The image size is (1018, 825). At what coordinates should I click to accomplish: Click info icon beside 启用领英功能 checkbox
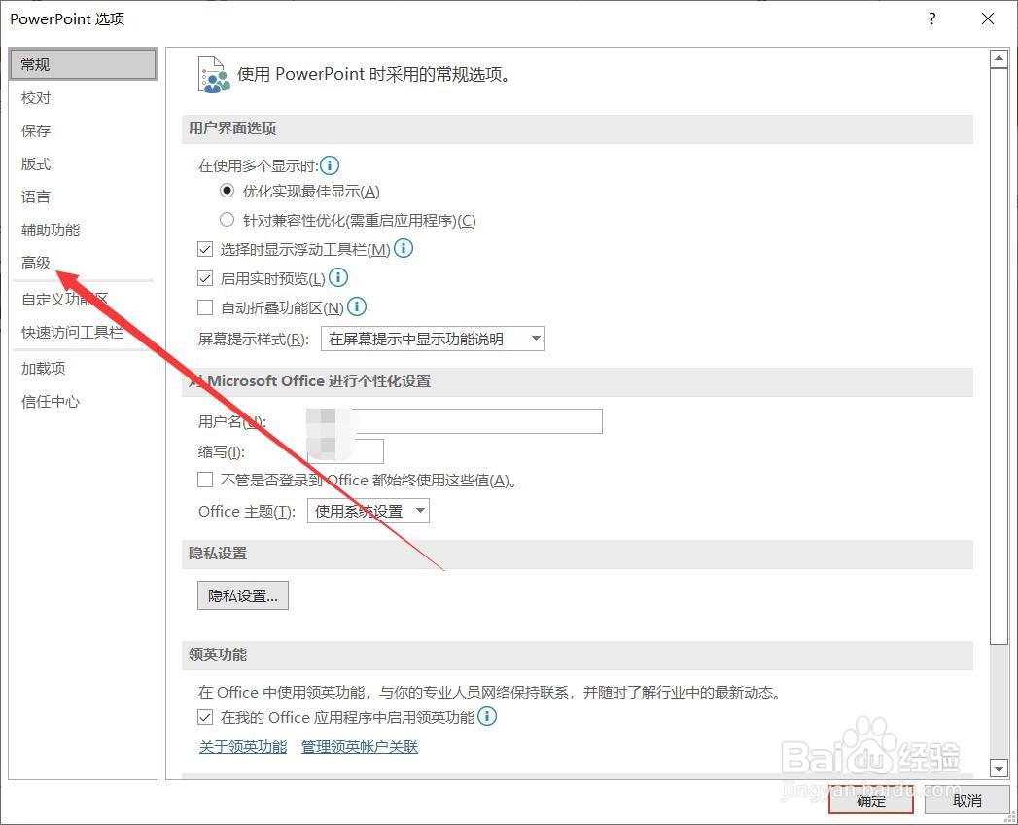pyautogui.click(x=487, y=716)
